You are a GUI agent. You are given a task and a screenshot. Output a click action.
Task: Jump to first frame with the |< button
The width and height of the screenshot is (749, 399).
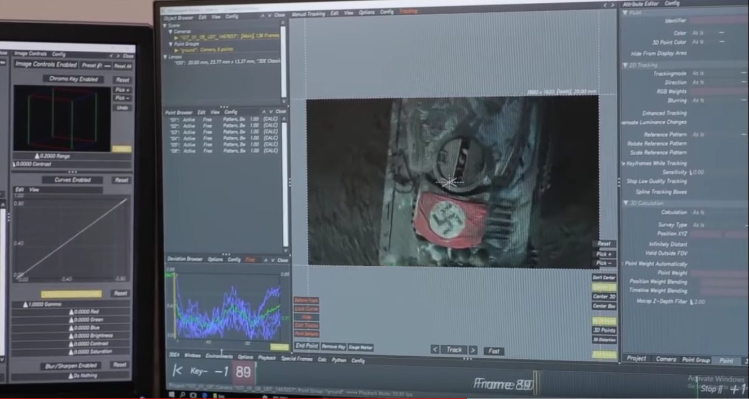click(178, 371)
